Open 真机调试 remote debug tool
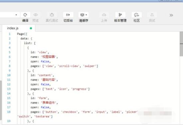The height and width of the screenshot is (125, 183). [x=52, y=15]
